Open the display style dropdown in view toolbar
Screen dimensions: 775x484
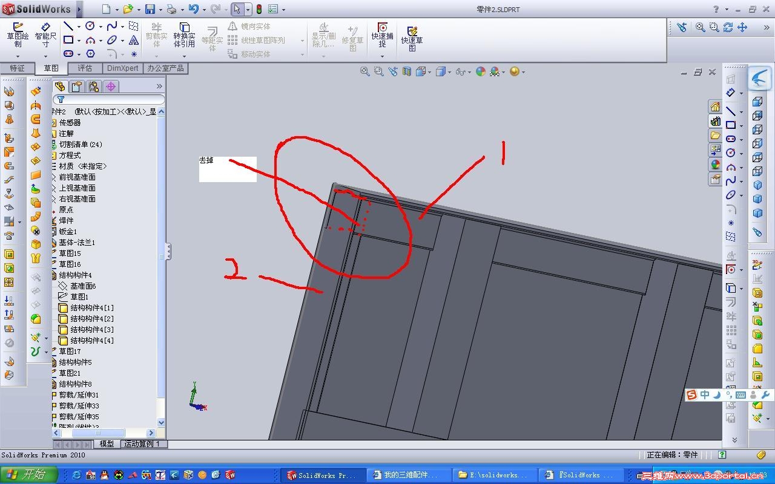[x=449, y=72]
